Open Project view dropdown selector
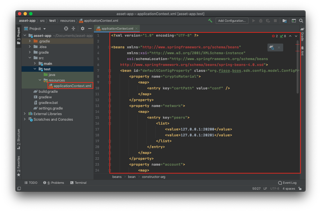 [x=35, y=28]
